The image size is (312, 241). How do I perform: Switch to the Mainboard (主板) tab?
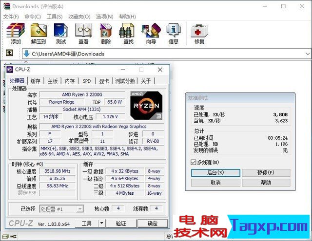point(53,81)
